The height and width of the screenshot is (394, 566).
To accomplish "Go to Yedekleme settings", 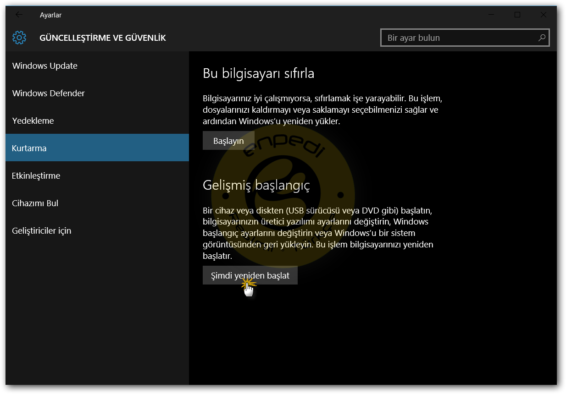I will click(x=97, y=120).
